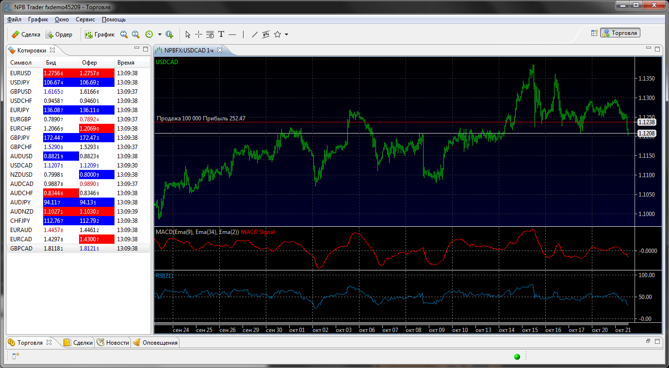The image size is (669, 368).
Task: Close the NPBFX:USDCAD chart tab
Action: [x=219, y=50]
